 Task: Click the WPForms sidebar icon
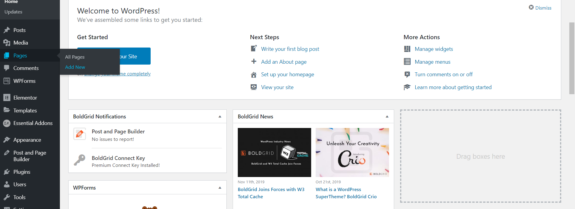click(7, 81)
